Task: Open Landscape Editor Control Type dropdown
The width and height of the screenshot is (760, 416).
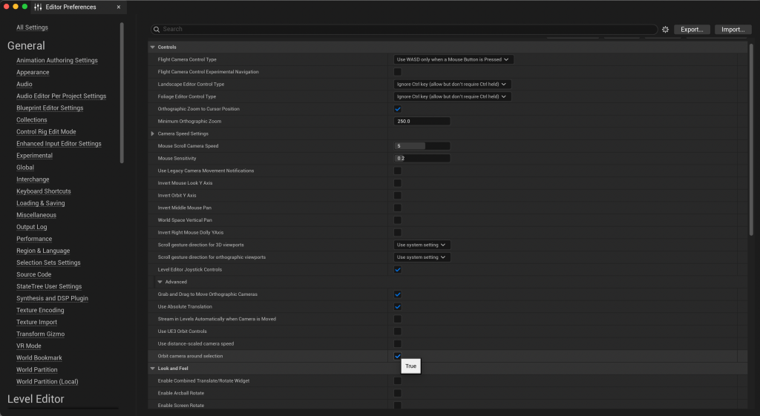Action: 451,85
